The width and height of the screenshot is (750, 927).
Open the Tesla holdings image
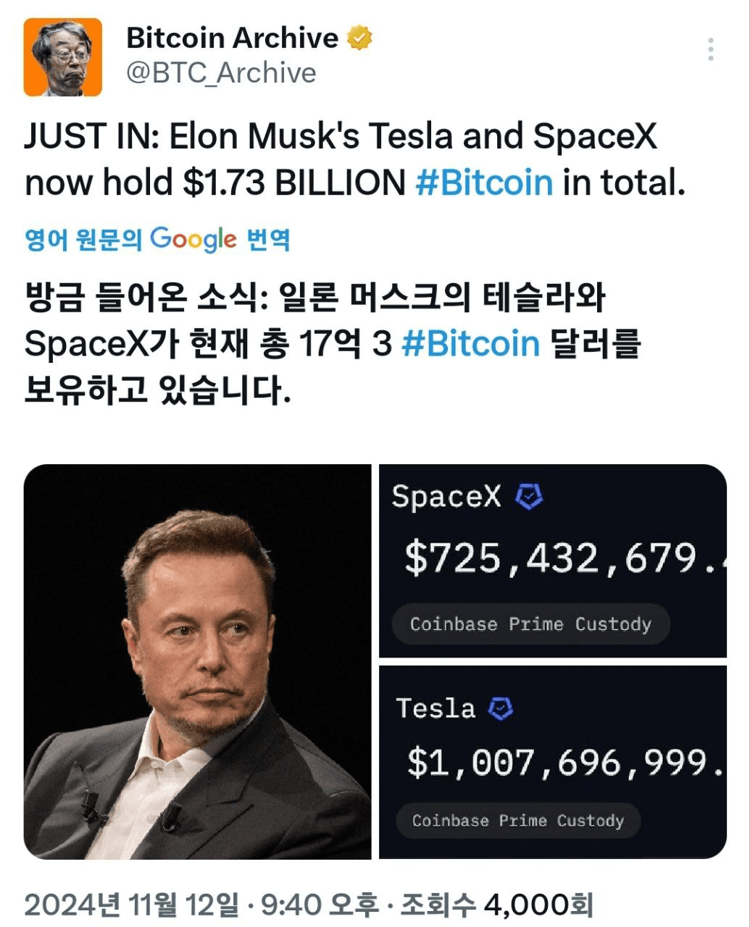[553, 763]
